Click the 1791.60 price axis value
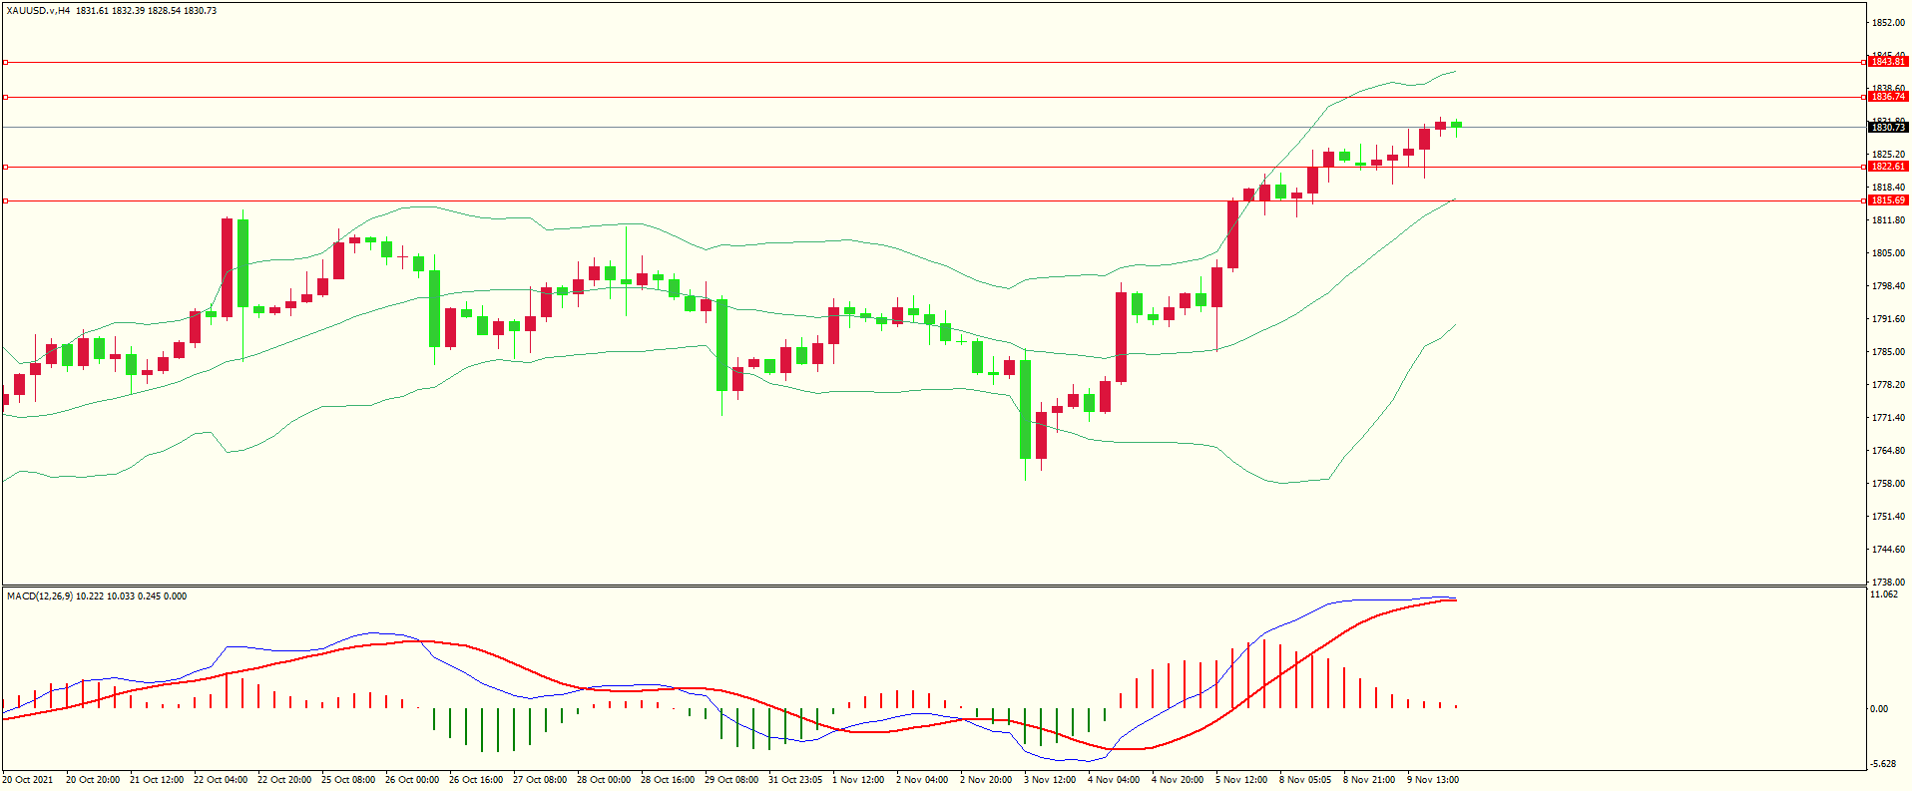This screenshot has width=1912, height=791. point(1888,319)
